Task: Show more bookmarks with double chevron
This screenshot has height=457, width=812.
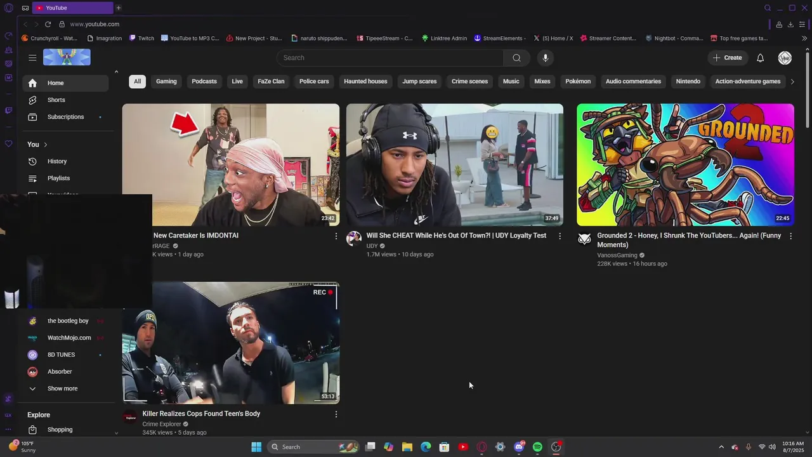Action: (x=804, y=38)
